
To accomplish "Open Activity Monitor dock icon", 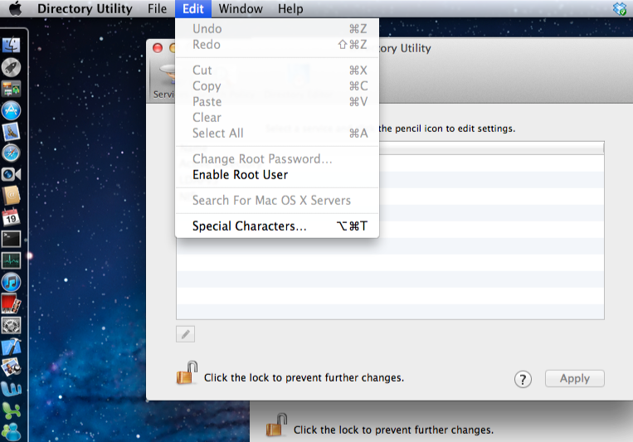I will tap(12, 260).
